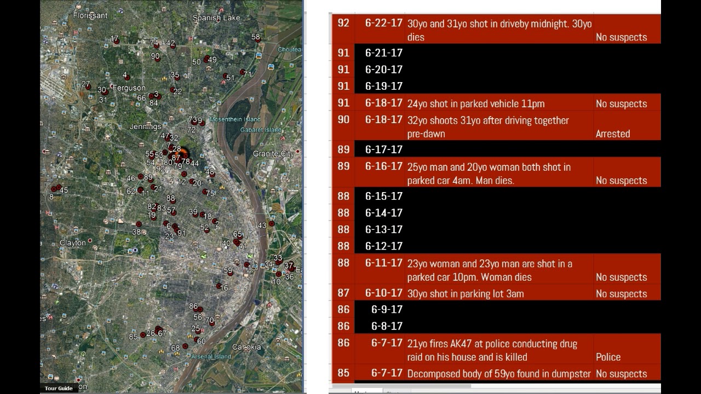The image size is (701, 394).
Task: Select the number 92 cell
Action: coord(343,30)
